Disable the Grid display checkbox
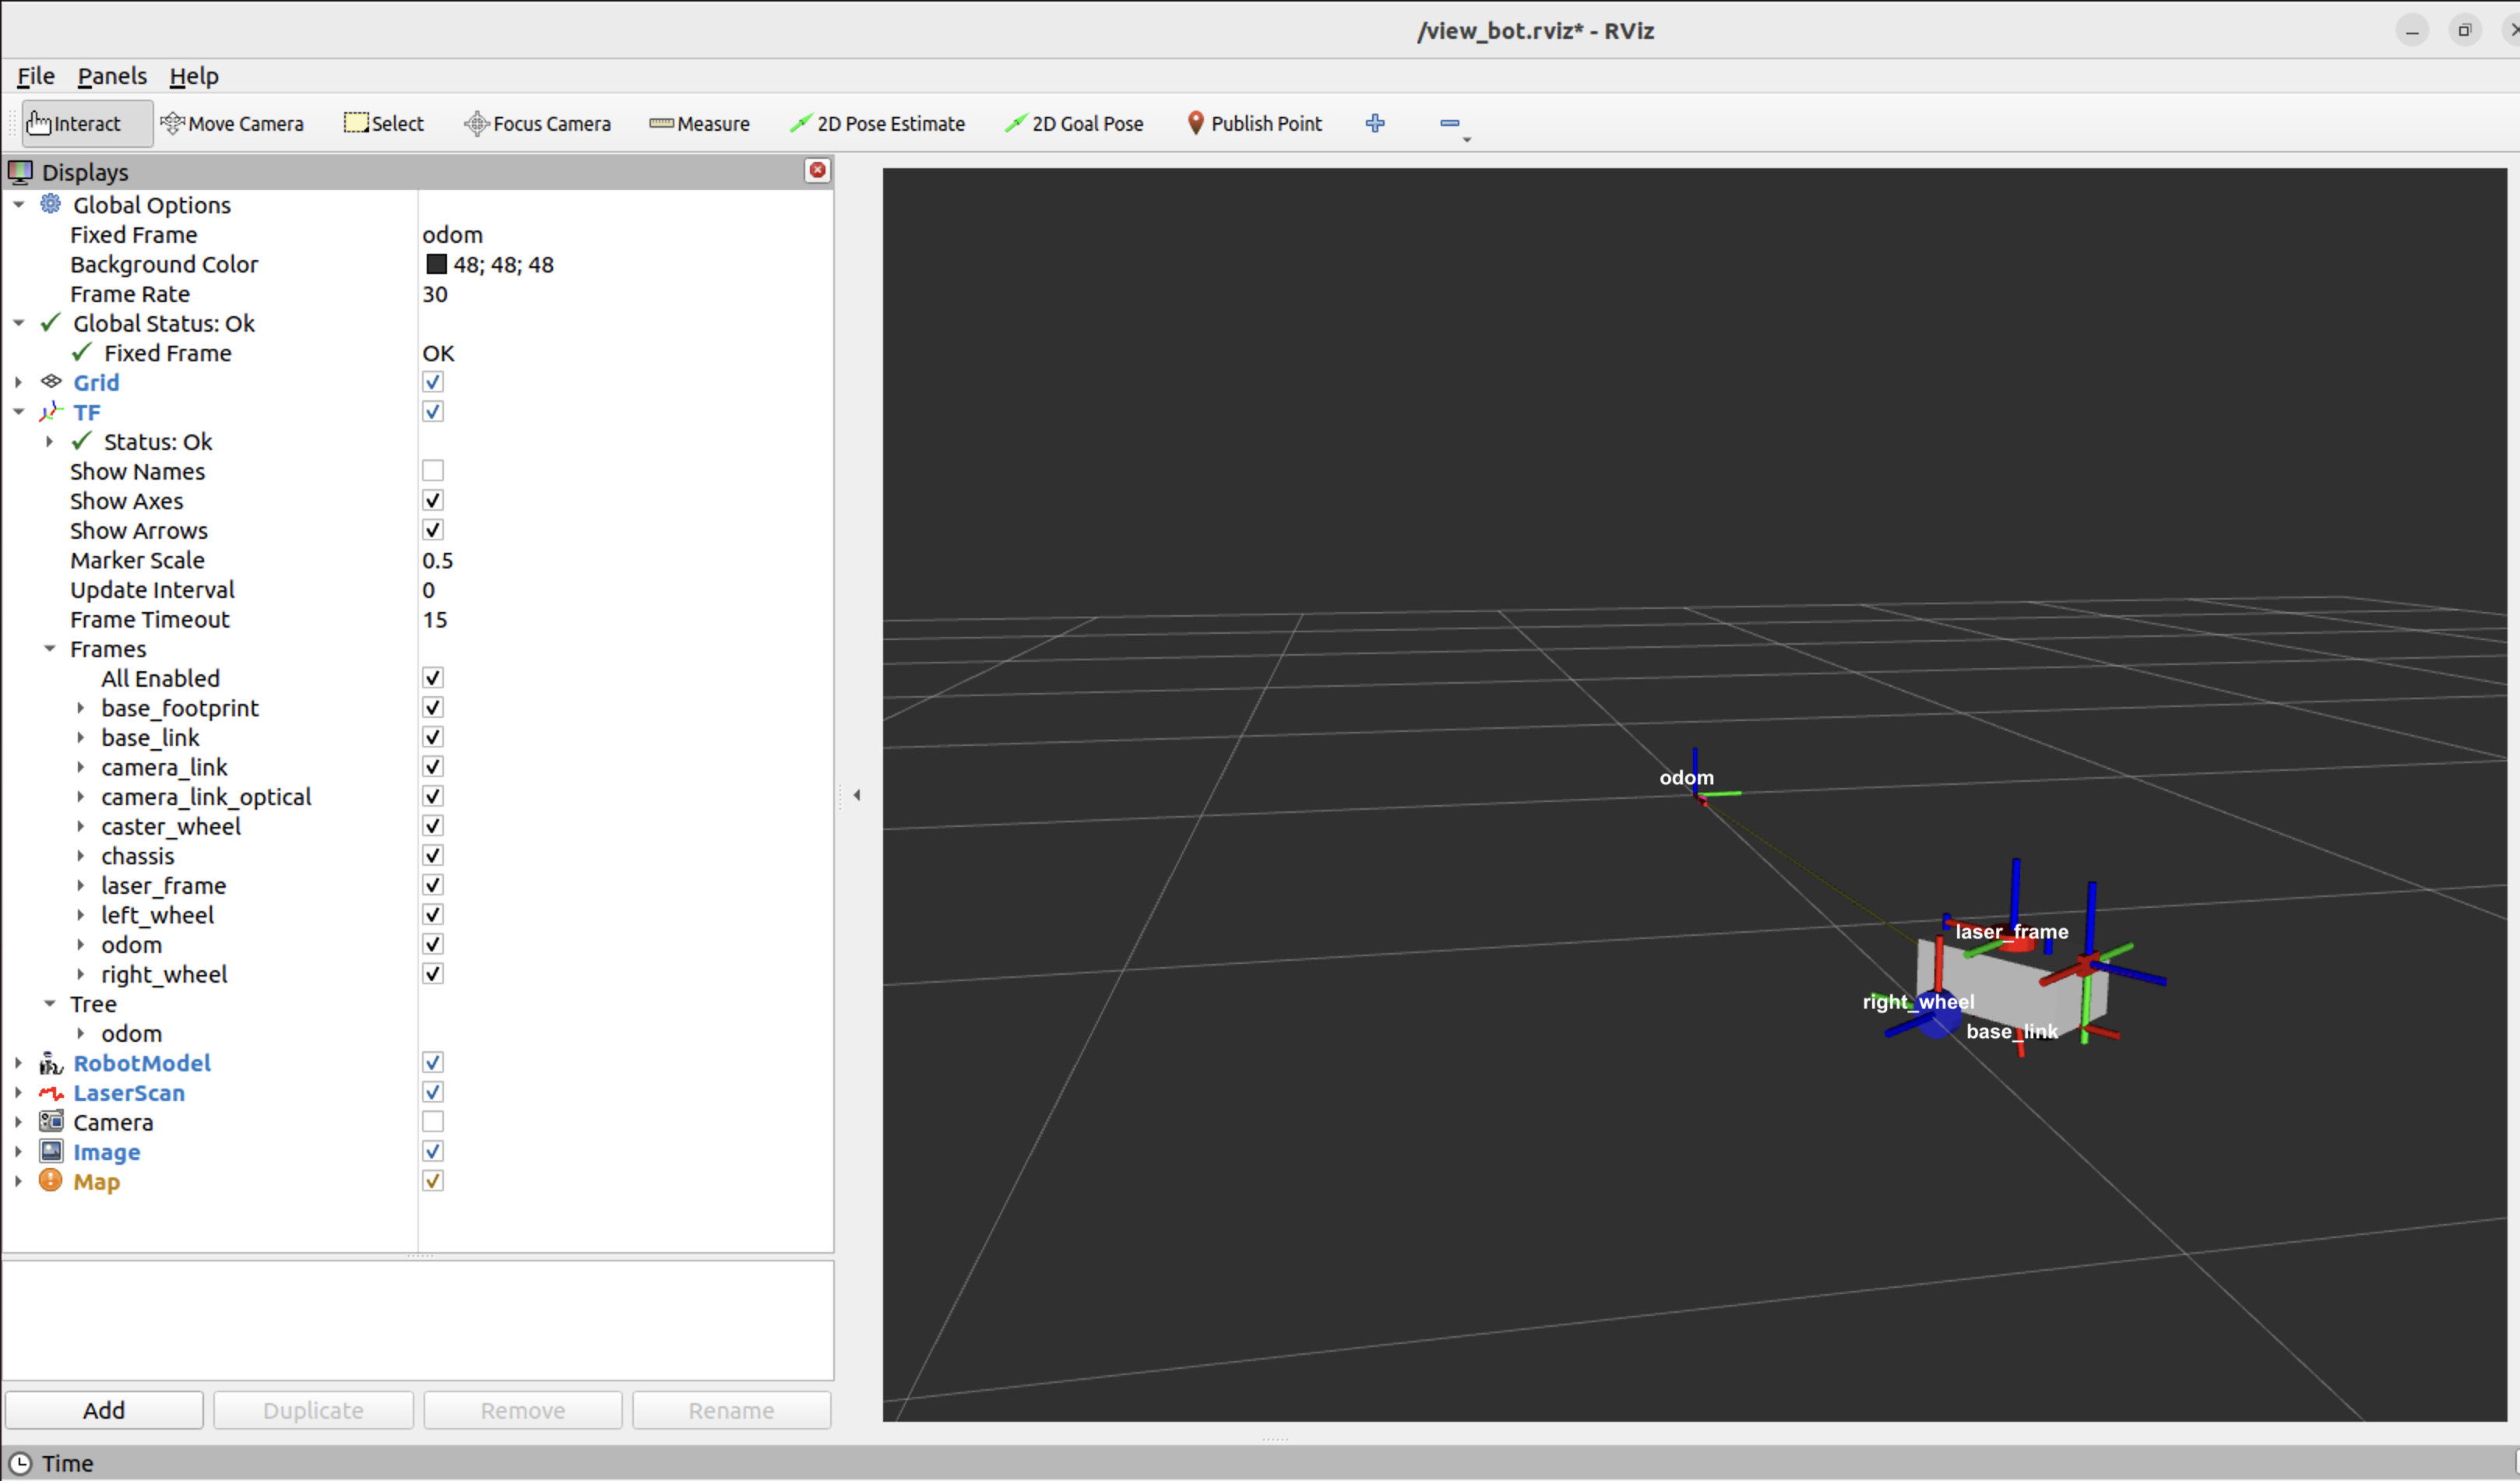This screenshot has width=2520, height=1481. click(433, 382)
